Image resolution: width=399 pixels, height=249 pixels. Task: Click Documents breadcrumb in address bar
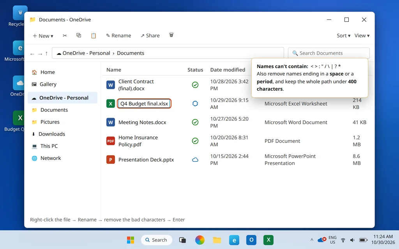[x=131, y=53]
